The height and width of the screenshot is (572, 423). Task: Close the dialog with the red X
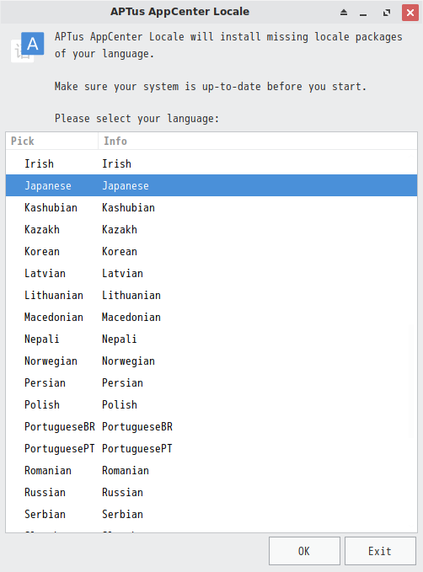tap(410, 13)
